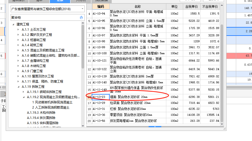Viewport: 252px width, 141px height.
Task: Click the tree panel scroll-down arrow
Action: pos(83,126)
